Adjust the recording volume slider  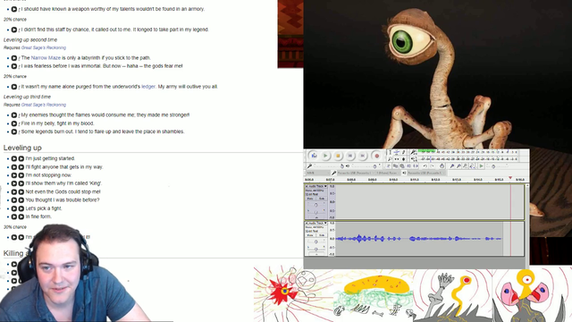coord(328,166)
